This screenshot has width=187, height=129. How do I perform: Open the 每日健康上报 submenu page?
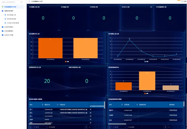(x=11, y=15)
